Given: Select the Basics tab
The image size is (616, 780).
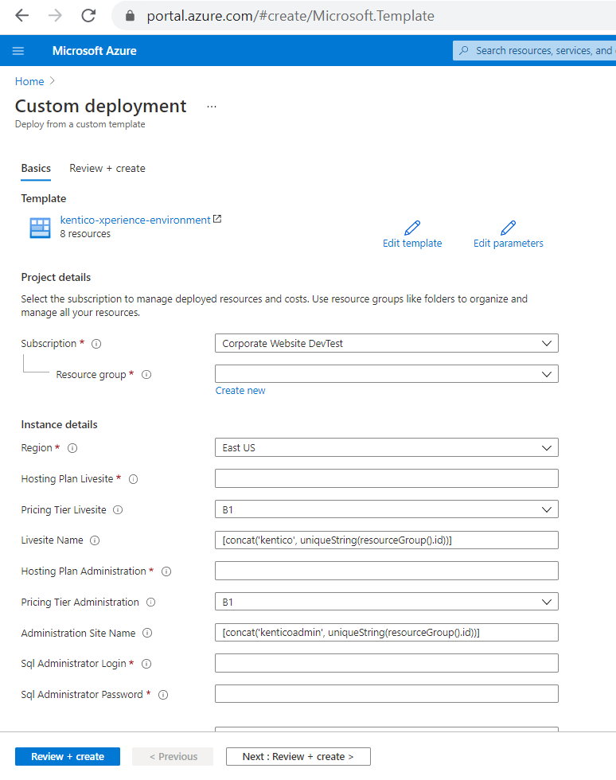Looking at the screenshot, I should (x=36, y=168).
